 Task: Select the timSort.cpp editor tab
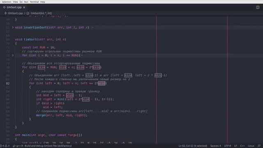coord(14,7)
